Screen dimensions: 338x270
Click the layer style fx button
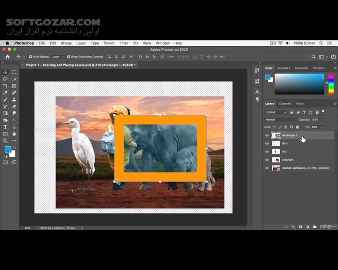294,227
